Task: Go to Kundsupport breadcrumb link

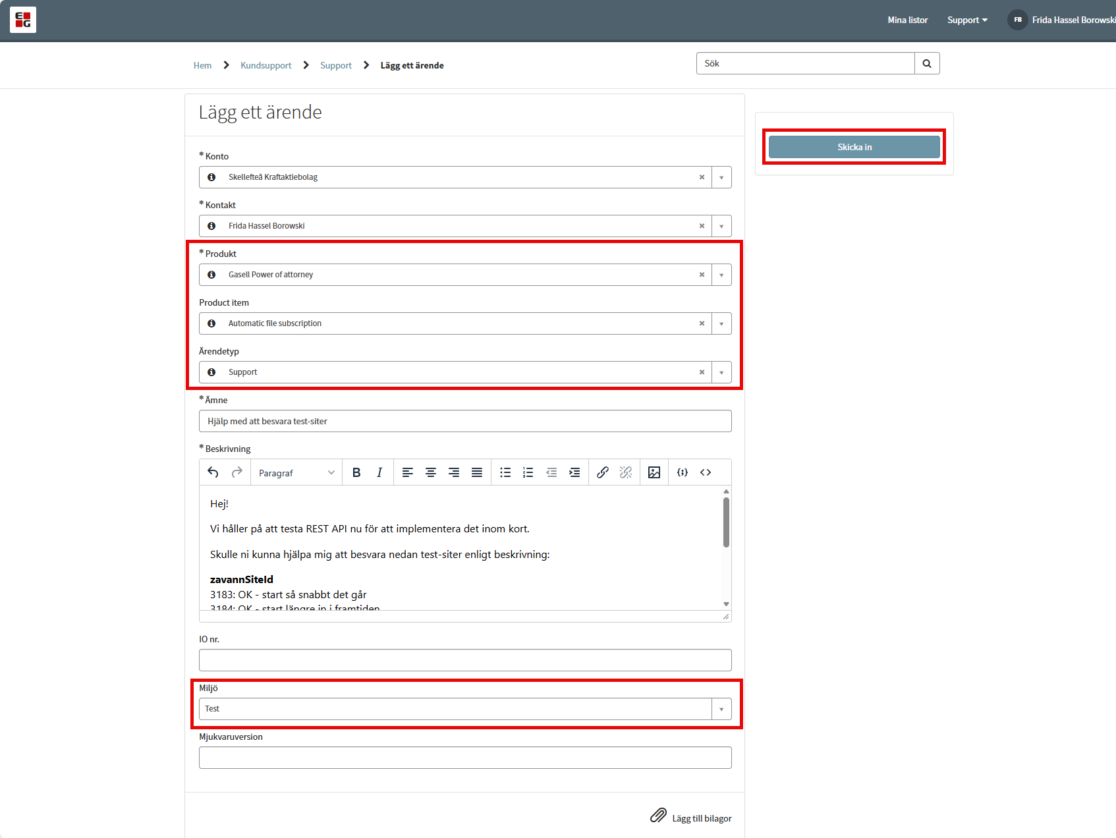Action: click(x=265, y=65)
